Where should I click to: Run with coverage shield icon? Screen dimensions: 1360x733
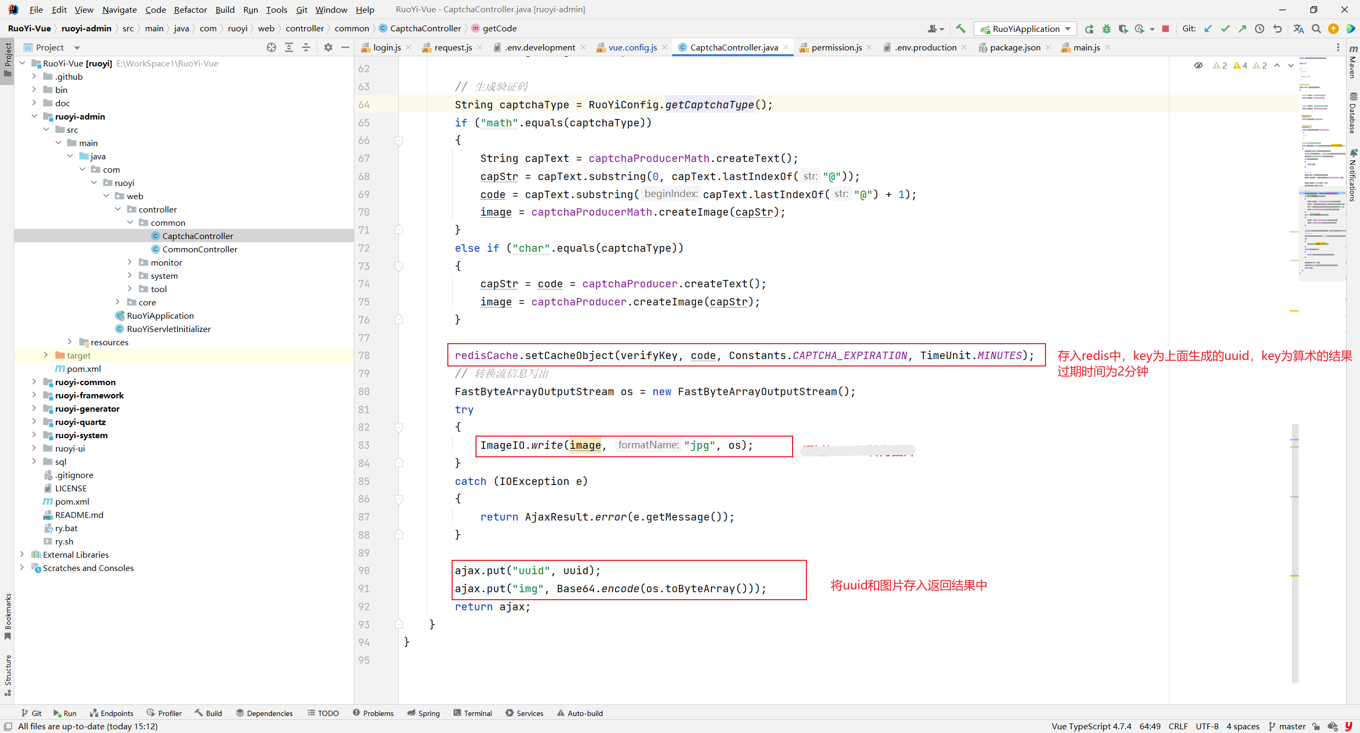[x=1123, y=29]
